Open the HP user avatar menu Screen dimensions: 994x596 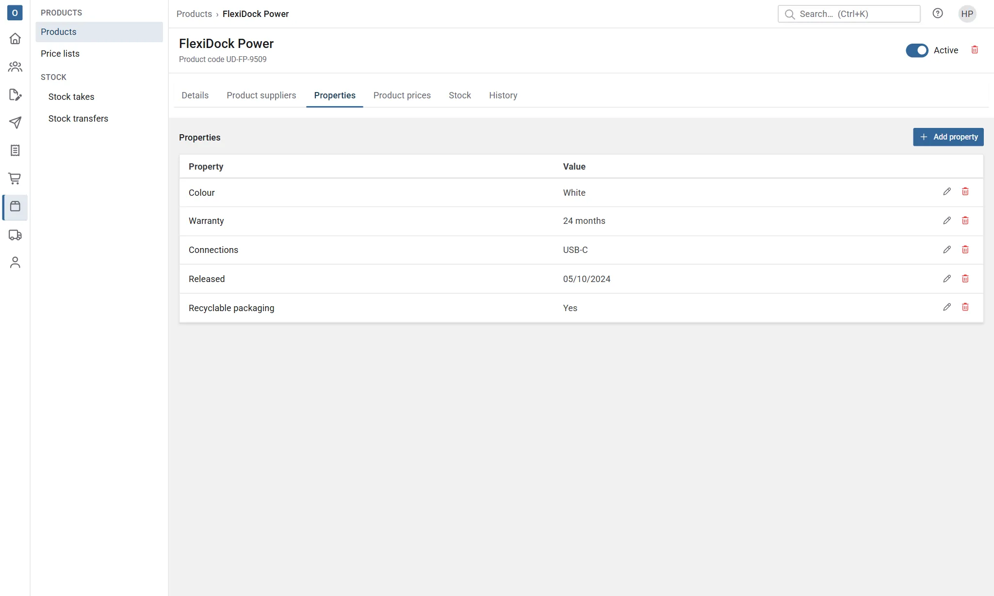pos(967,14)
